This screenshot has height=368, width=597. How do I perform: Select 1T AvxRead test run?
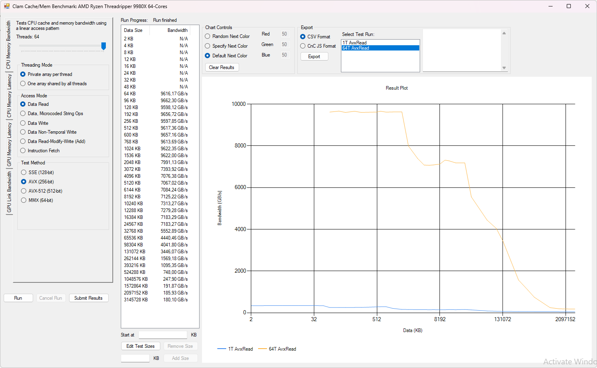tap(380, 43)
